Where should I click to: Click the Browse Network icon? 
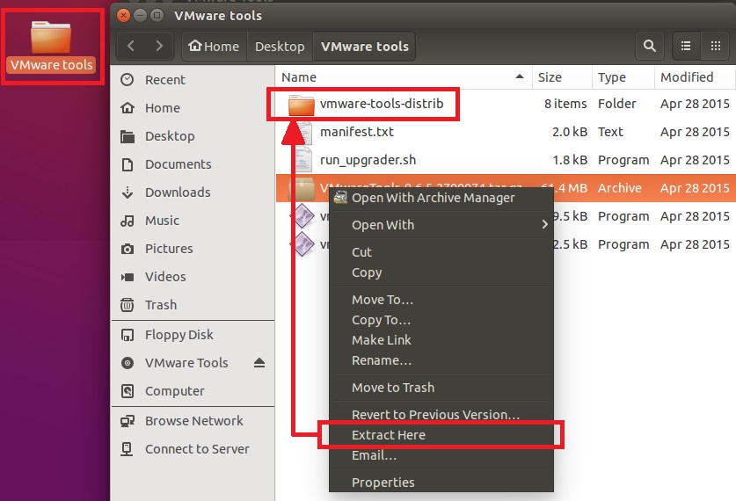tap(128, 421)
